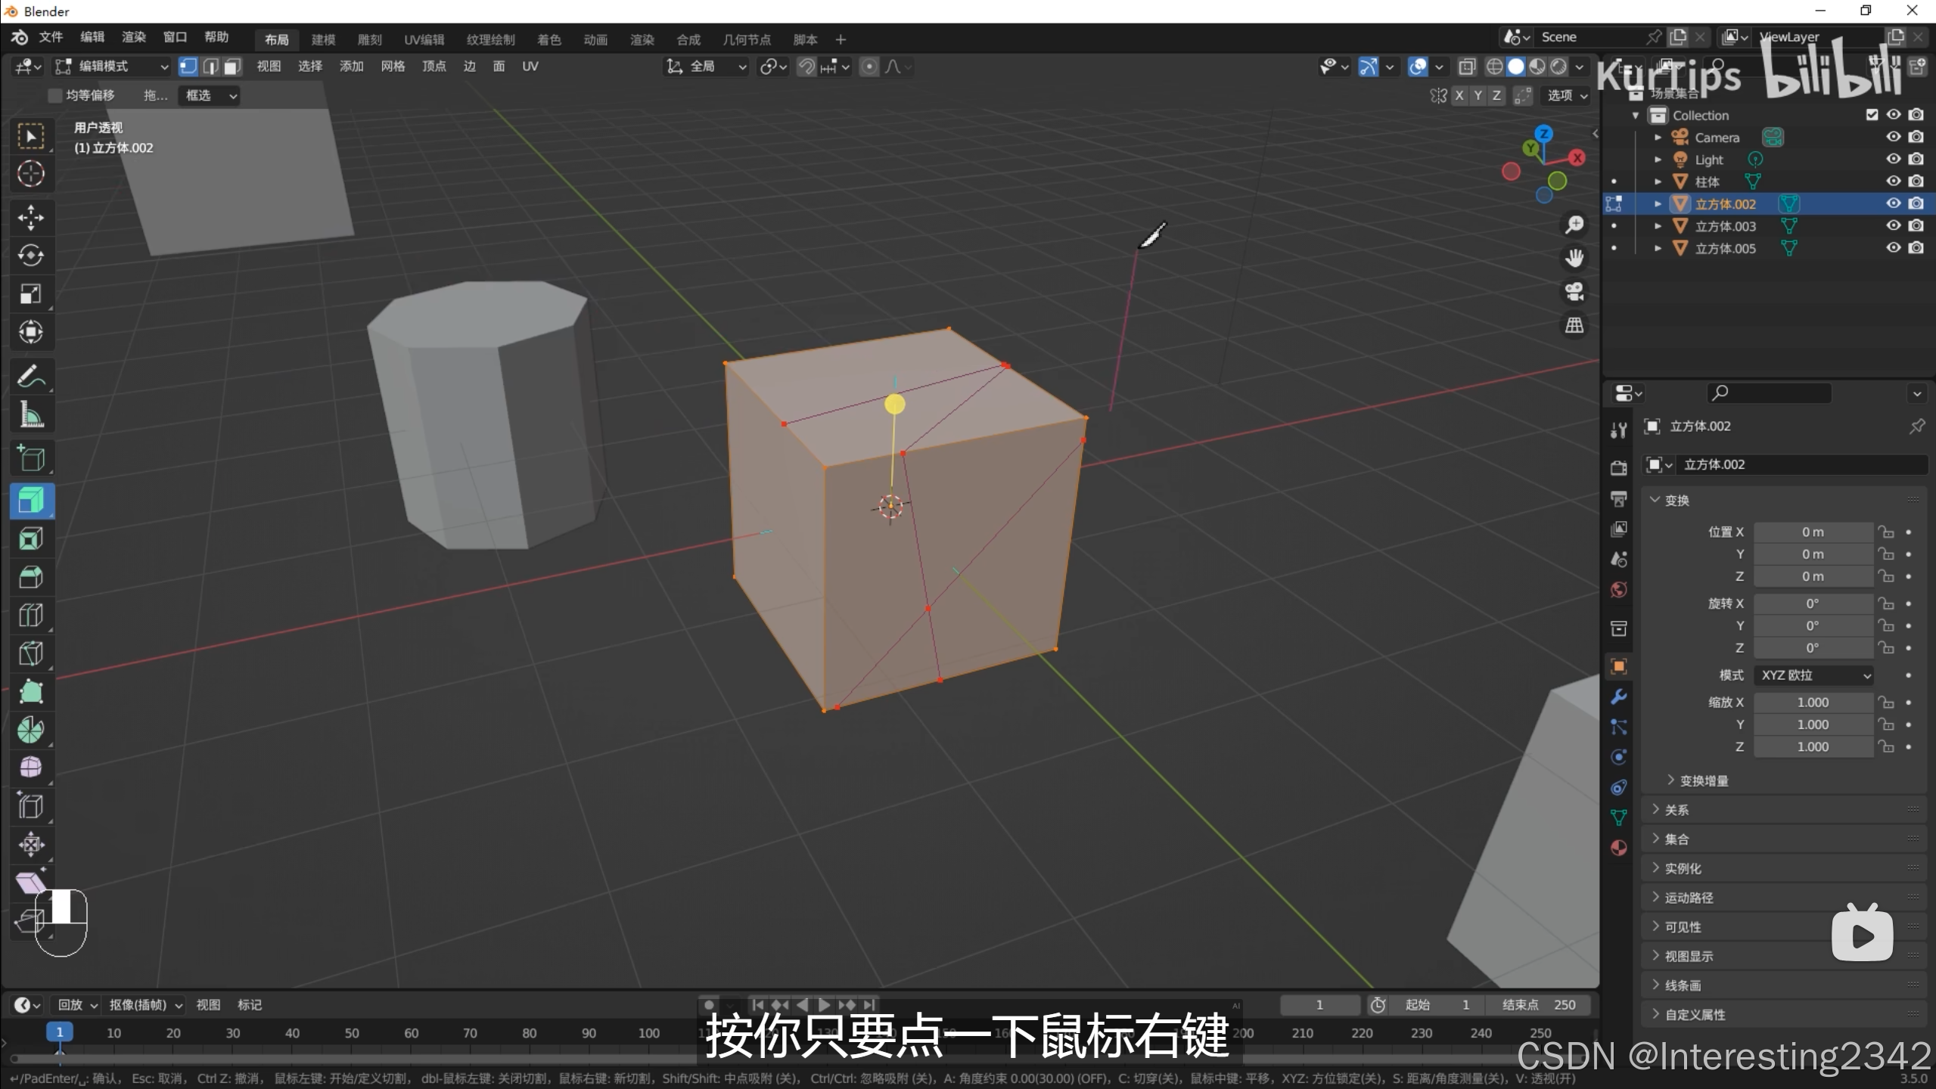Open the XYZ 欧拉 rotation mode dropdown
1936x1089 pixels.
pyautogui.click(x=1814, y=675)
